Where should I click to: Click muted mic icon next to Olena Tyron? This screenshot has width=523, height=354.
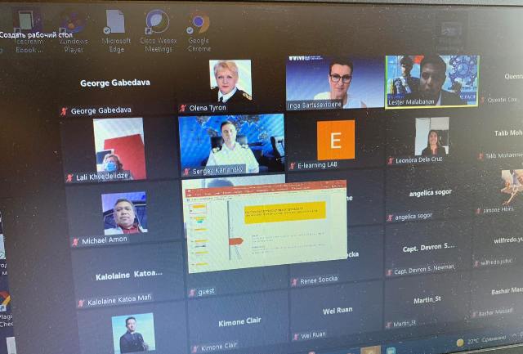183,108
